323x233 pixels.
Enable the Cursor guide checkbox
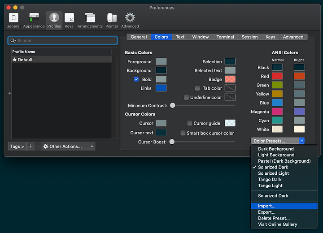coord(190,123)
